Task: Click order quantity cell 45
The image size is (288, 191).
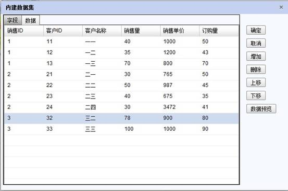Action: tap(219, 85)
